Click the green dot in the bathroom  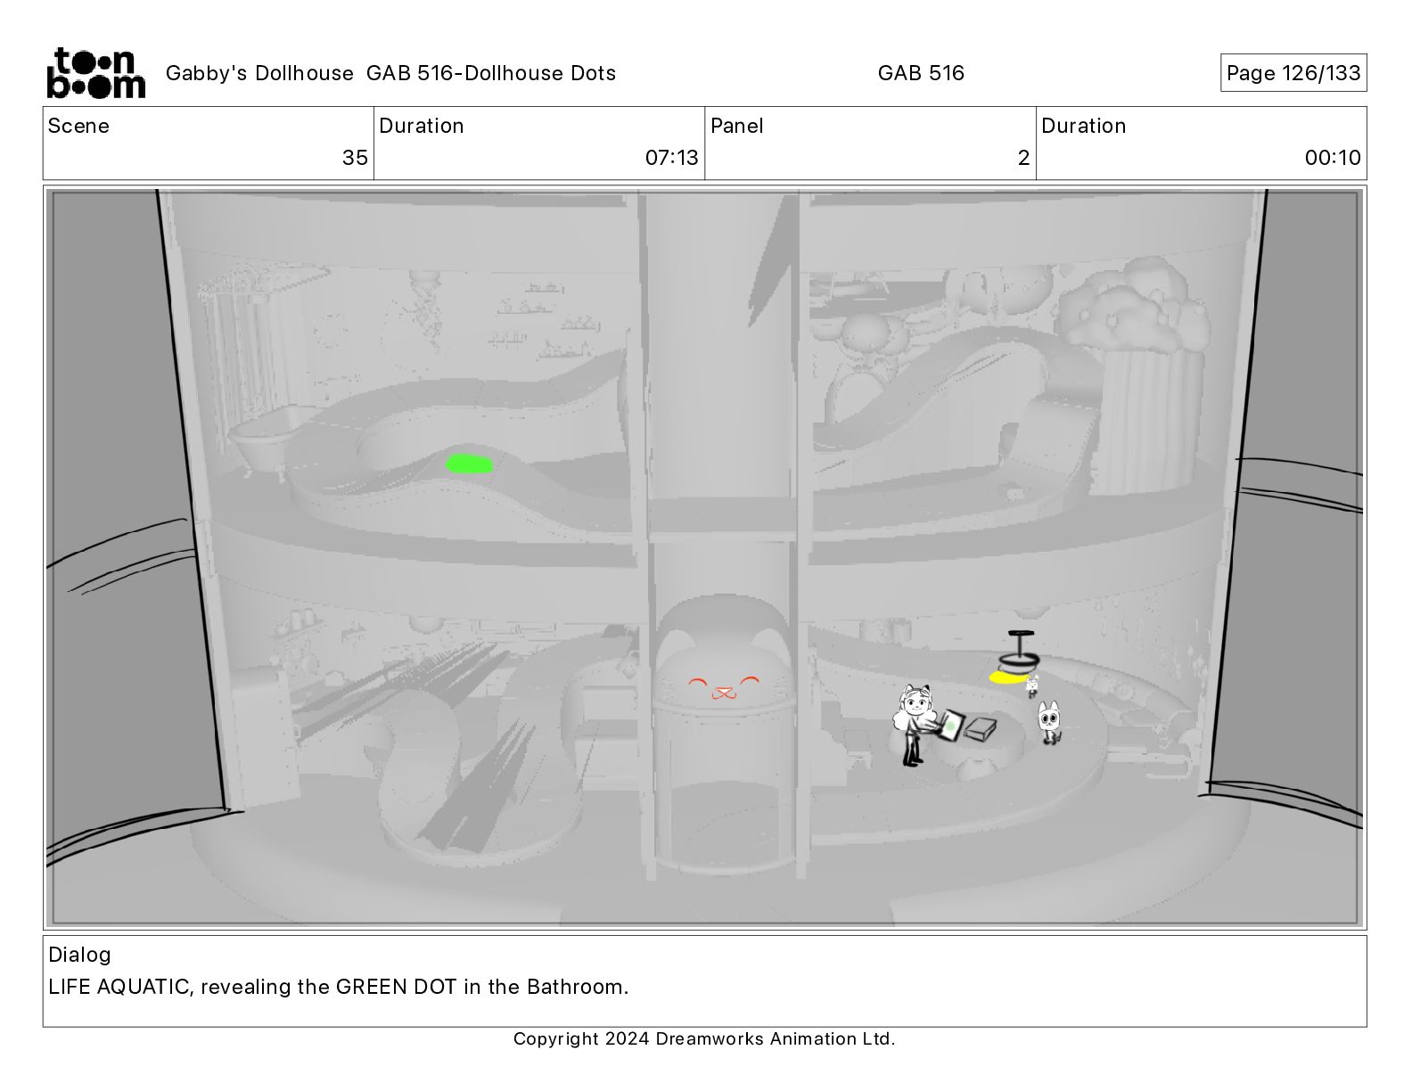tap(469, 463)
